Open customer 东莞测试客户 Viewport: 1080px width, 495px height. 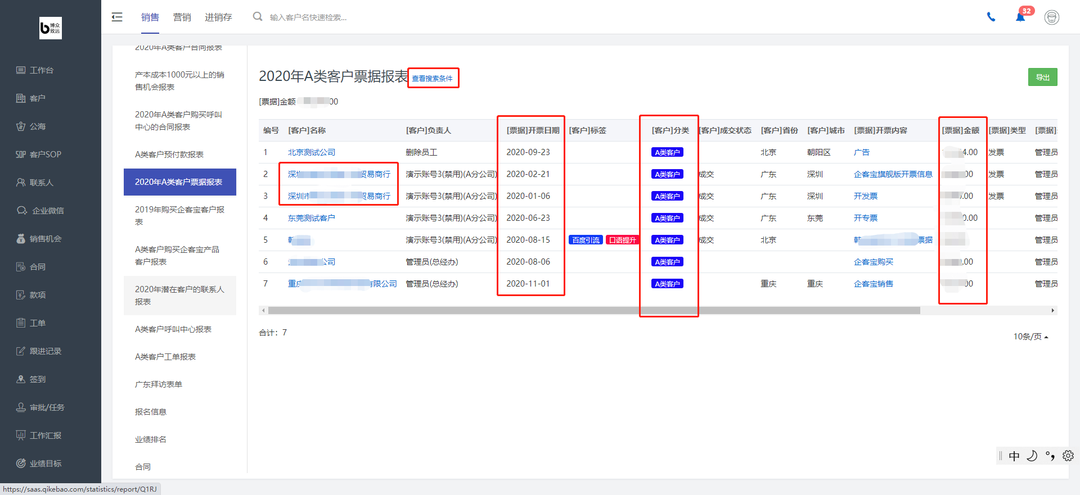click(312, 218)
